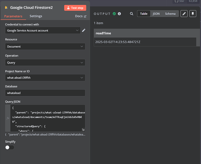Click the edit output pencil button
The image size is (201, 164).
[184, 14]
